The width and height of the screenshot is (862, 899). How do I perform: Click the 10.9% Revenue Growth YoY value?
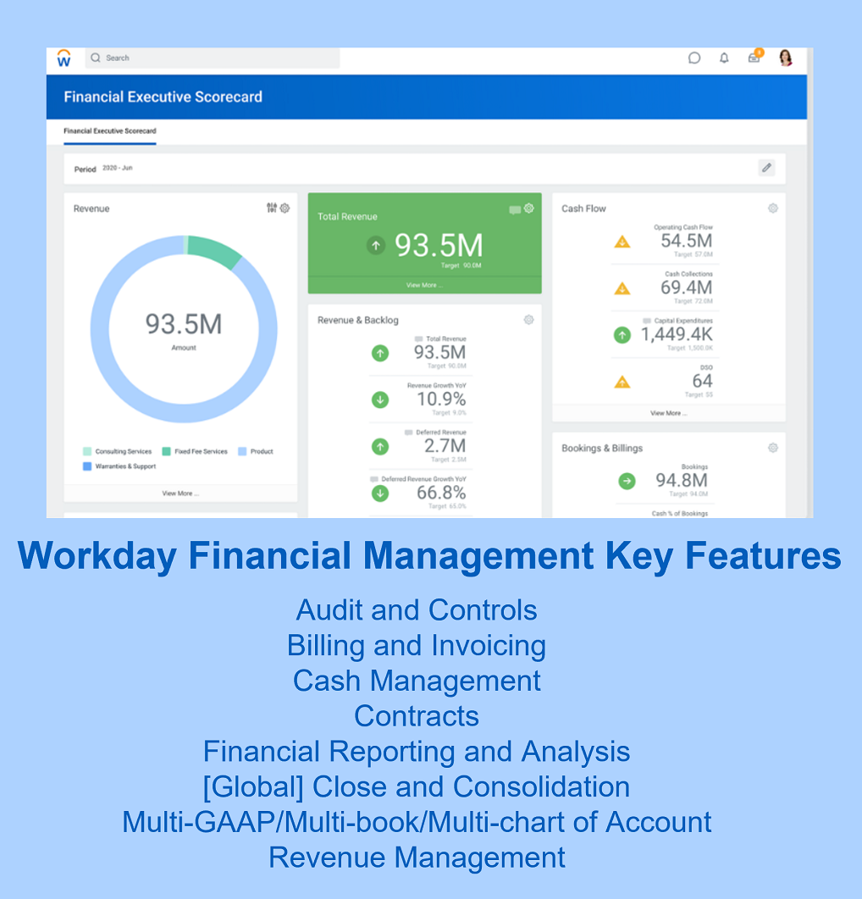pyautogui.click(x=441, y=399)
